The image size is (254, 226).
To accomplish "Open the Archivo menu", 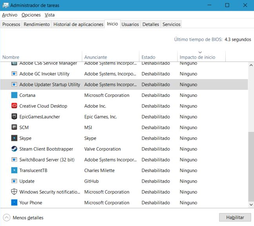I will [9, 15].
